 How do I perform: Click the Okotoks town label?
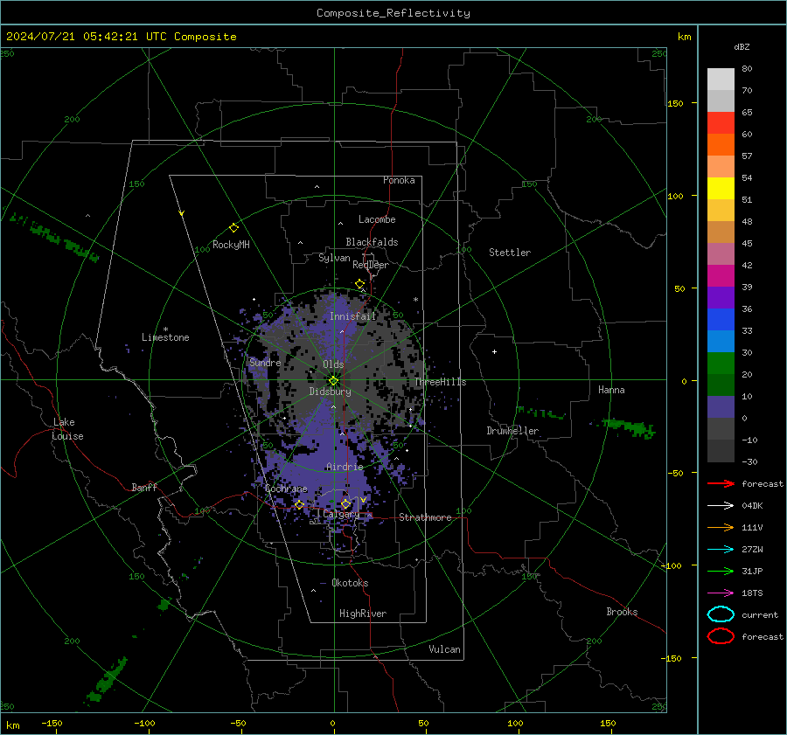(x=350, y=583)
